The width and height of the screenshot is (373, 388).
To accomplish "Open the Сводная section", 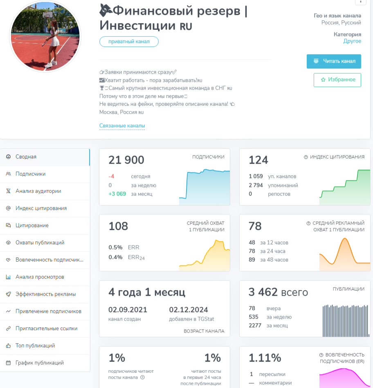I will tap(45, 157).
